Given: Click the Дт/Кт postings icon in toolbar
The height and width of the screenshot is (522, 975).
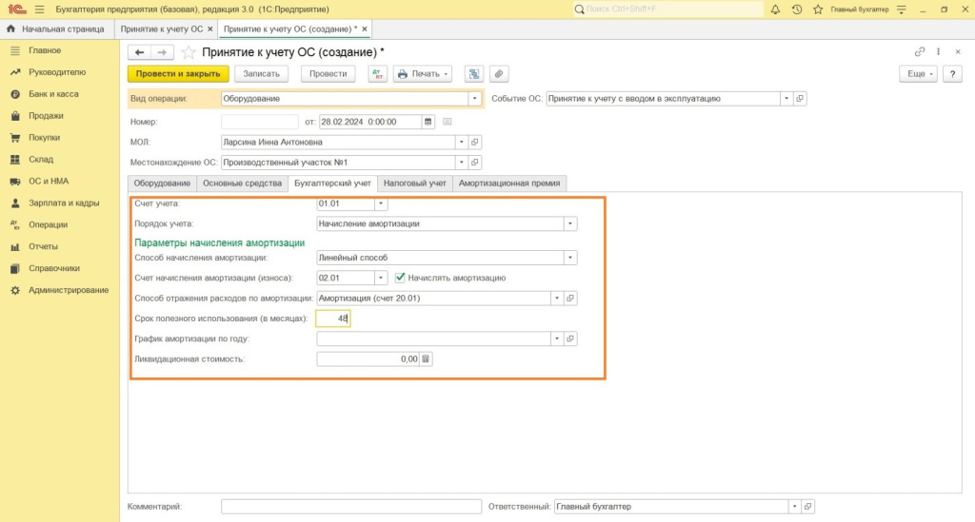Looking at the screenshot, I should point(376,74).
